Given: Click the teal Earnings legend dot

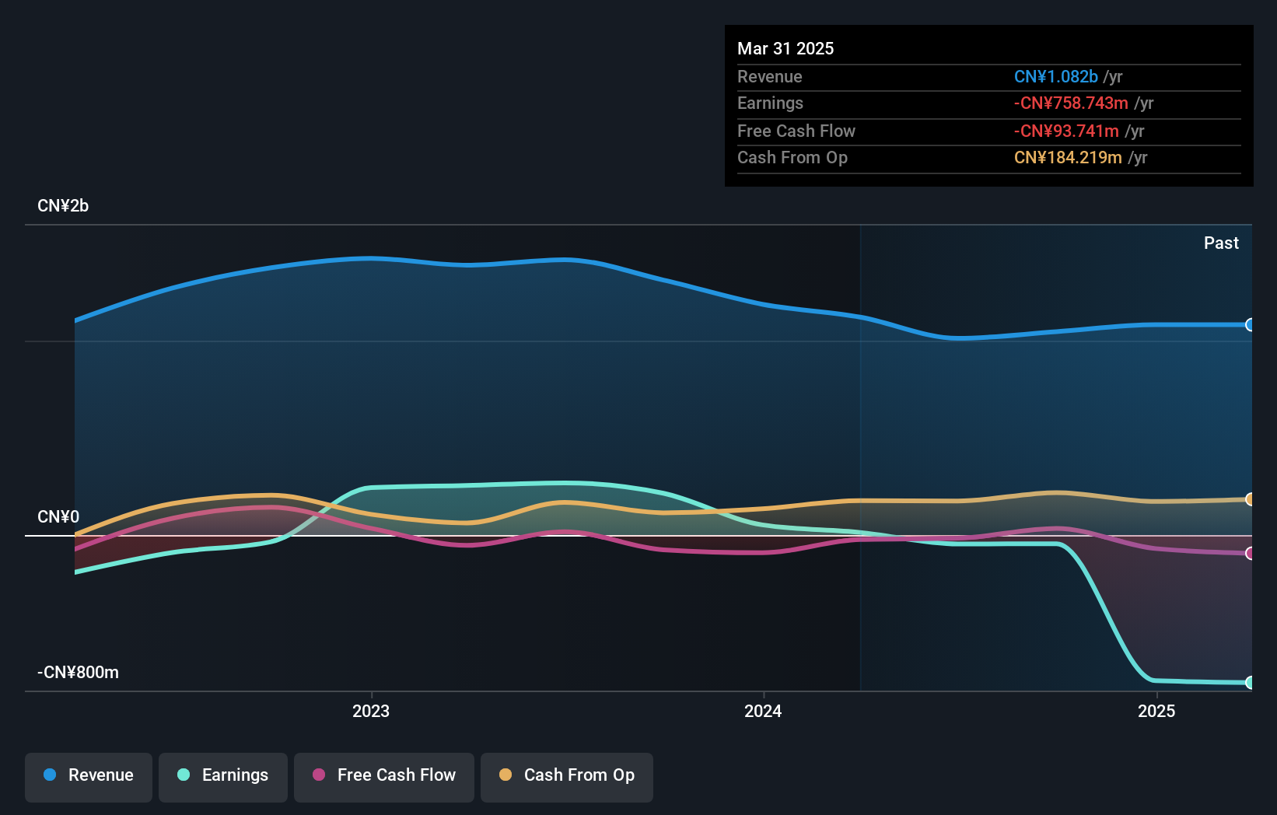Looking at the screenshot, I should click(184, 775).
